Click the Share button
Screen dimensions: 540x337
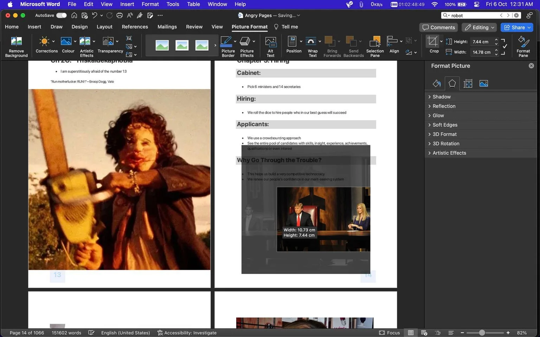[517, 27]
